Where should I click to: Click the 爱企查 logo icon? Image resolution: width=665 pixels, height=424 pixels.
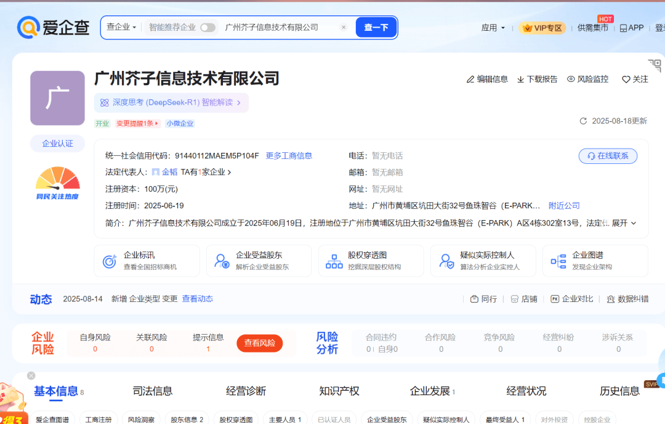click(28, 27)
